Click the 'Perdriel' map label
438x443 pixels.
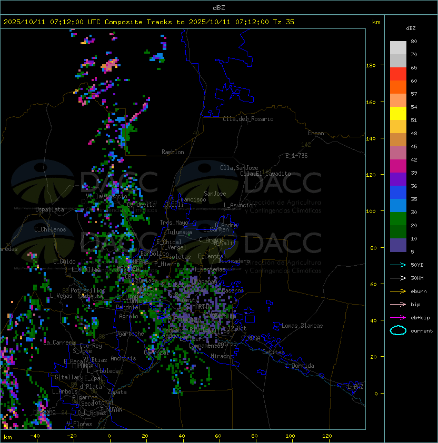(128, 307)
